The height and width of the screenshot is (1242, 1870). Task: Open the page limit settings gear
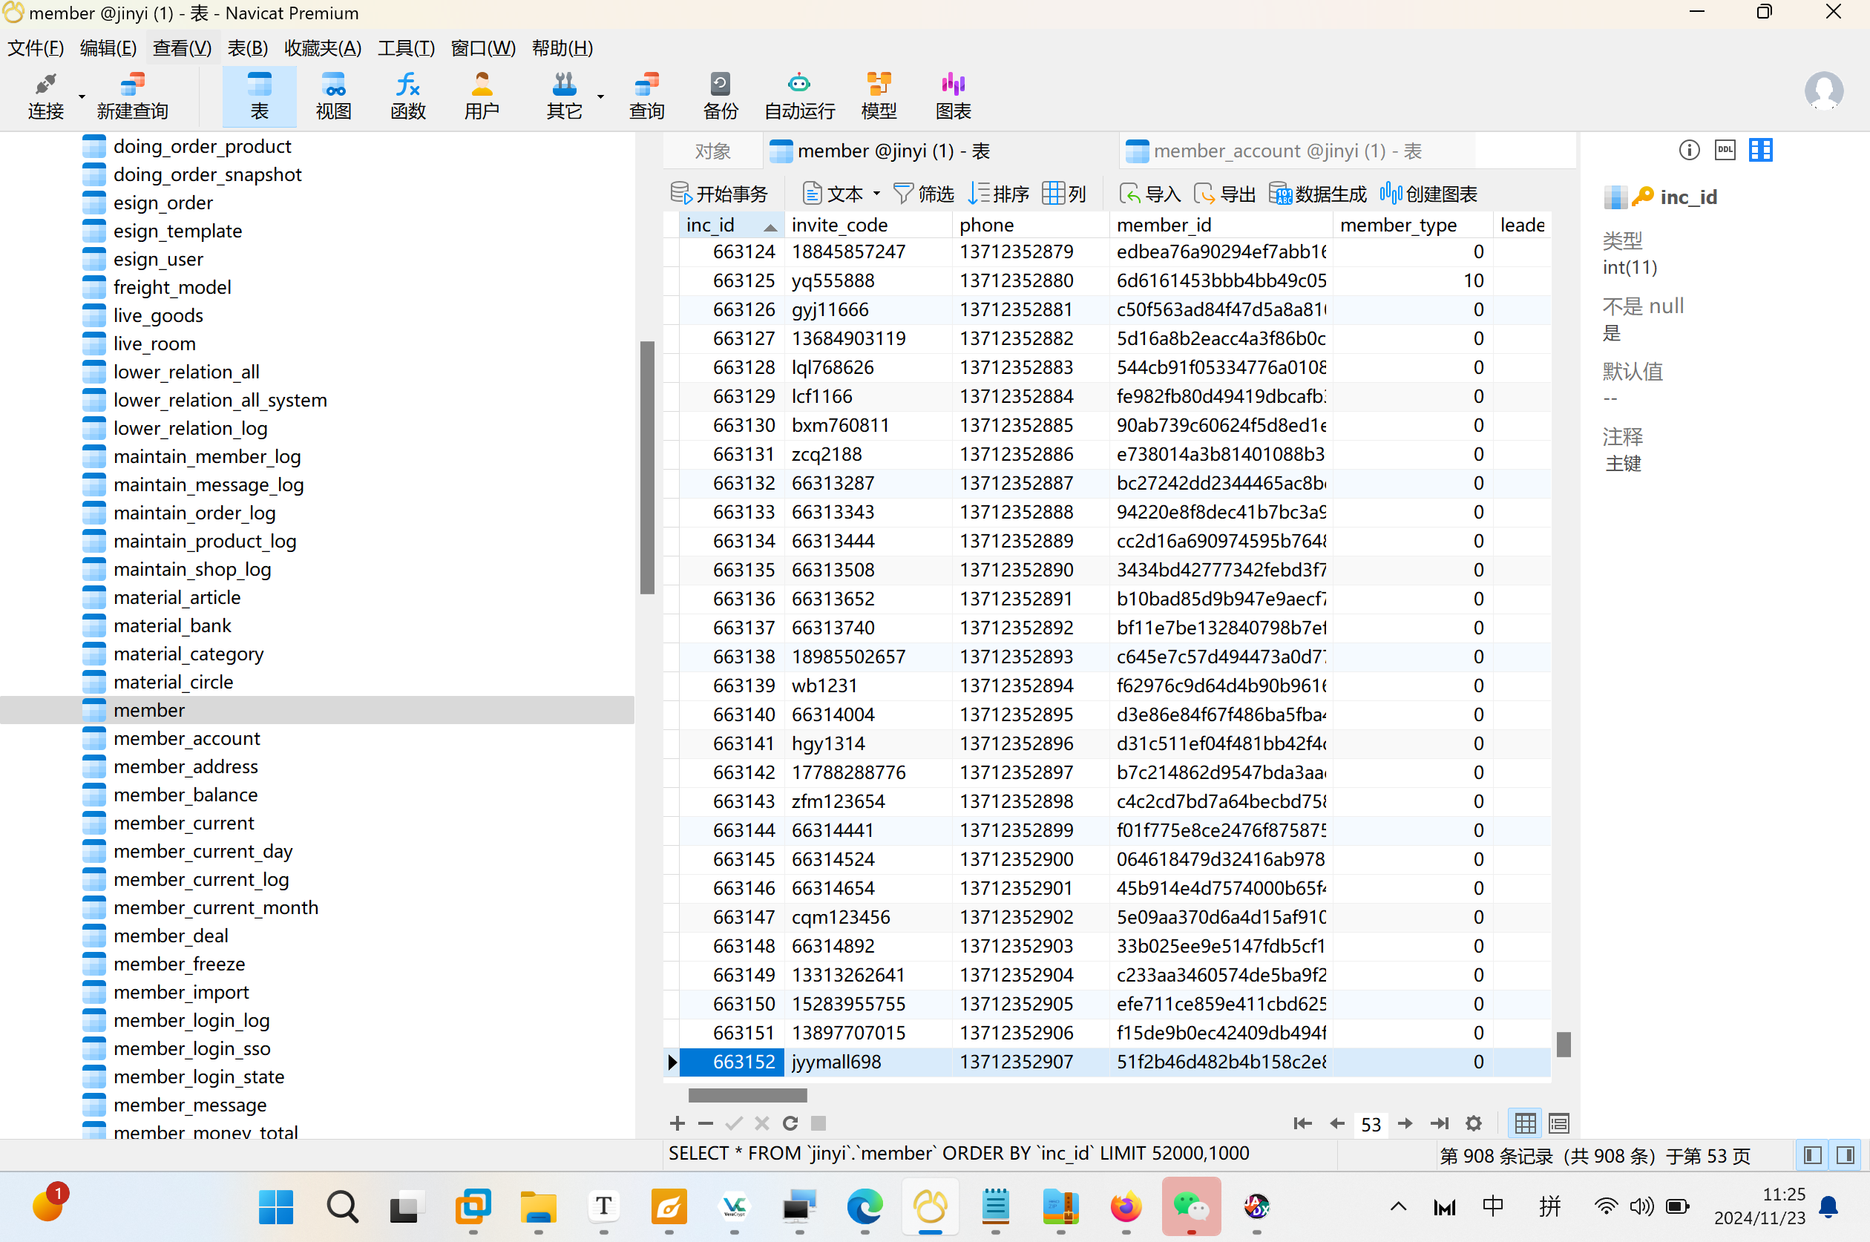1473,1123
